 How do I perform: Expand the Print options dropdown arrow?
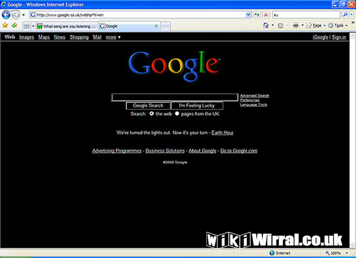pyautogui.click(x=303, y=25)
